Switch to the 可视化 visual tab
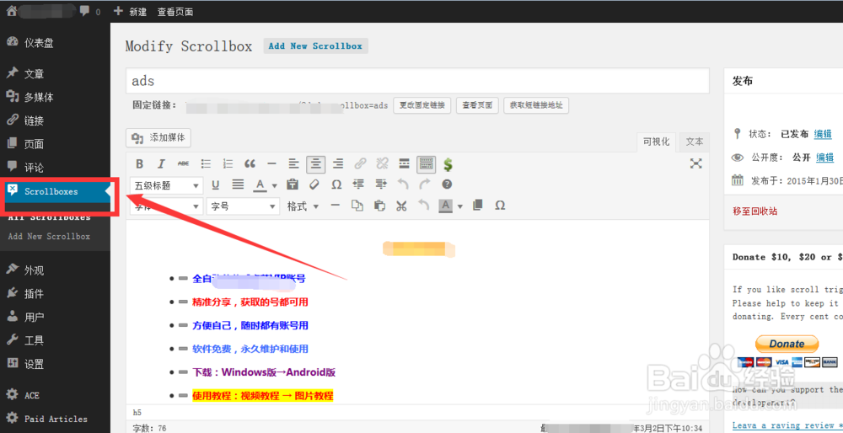The width and height of the screenshot is (843, 433). tap(657, 142)
